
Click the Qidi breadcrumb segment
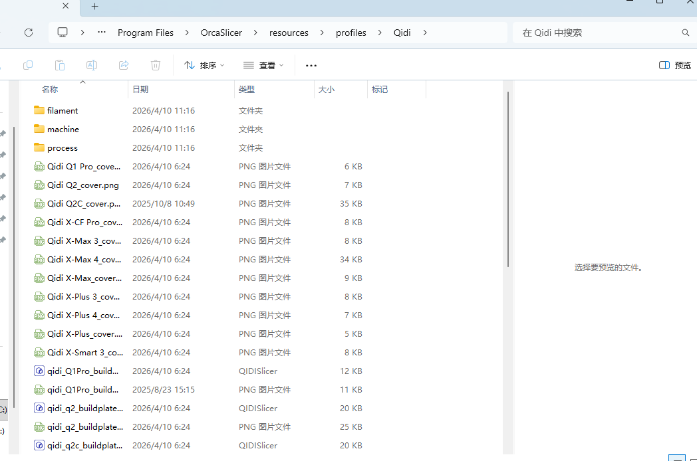tap(402, 33)
